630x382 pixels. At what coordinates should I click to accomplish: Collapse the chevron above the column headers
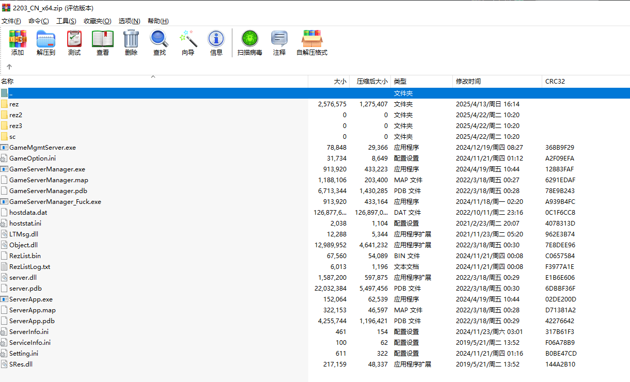pos(153,75)
